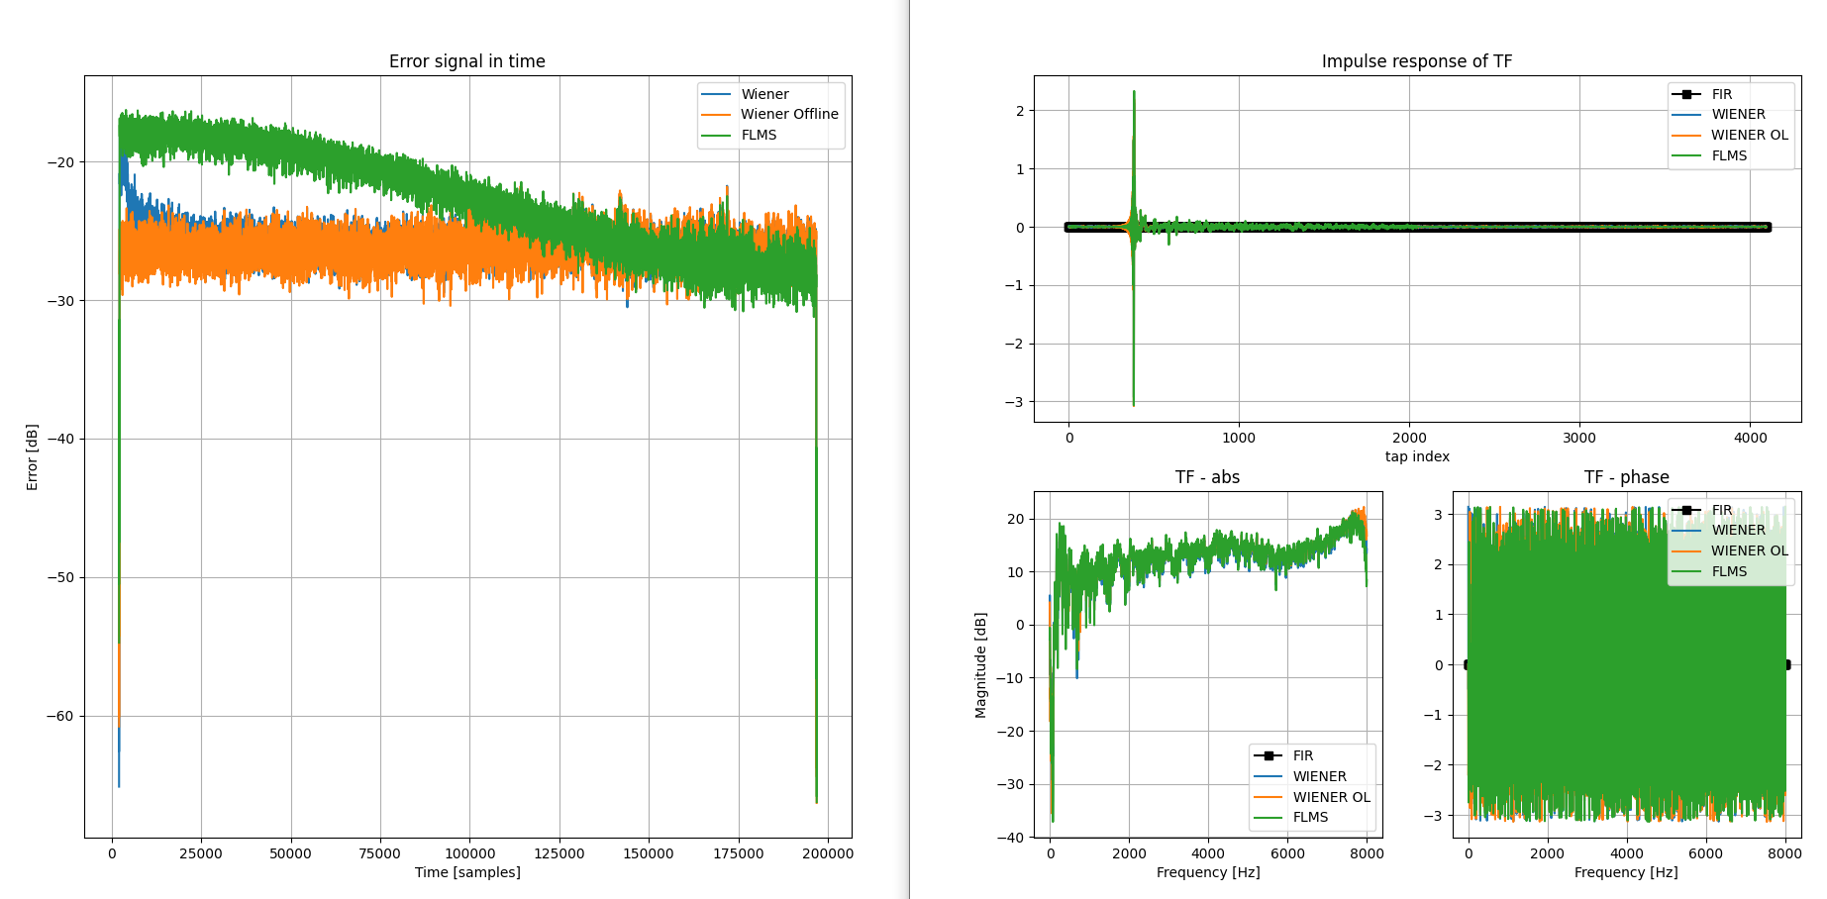Click the '20' tick on magnitude axis
The height and width of the screenshot is (899, 1827).
1015,519
